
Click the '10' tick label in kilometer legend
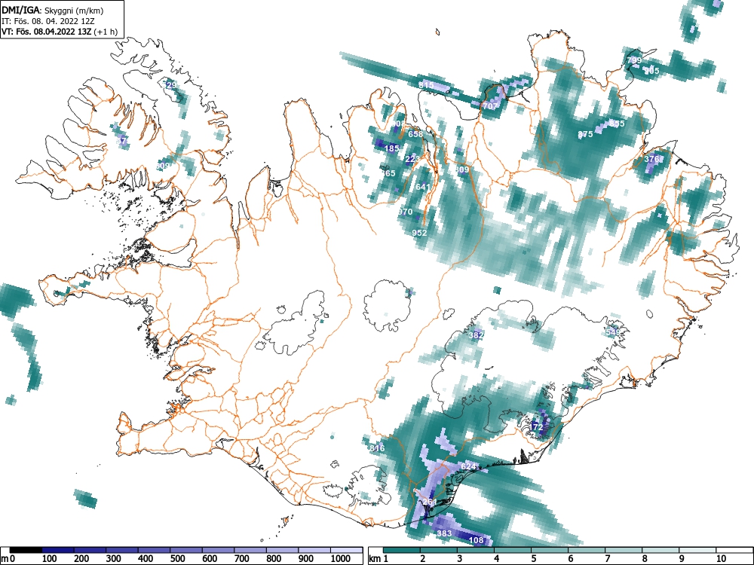pyautogui.click(x=720, y=559)
